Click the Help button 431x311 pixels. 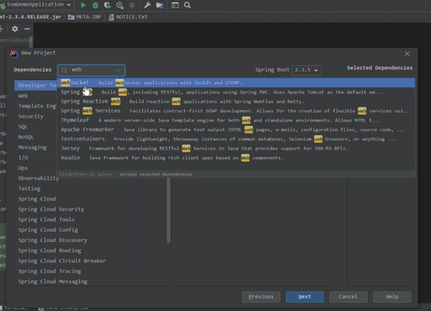(x=392, y=297)
